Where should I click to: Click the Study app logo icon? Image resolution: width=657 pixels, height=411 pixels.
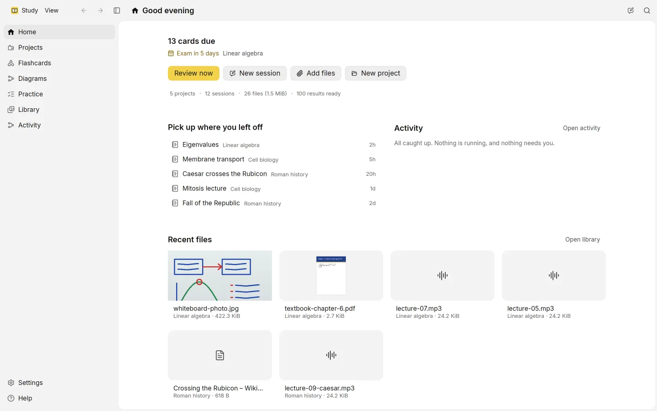point(15,11)
